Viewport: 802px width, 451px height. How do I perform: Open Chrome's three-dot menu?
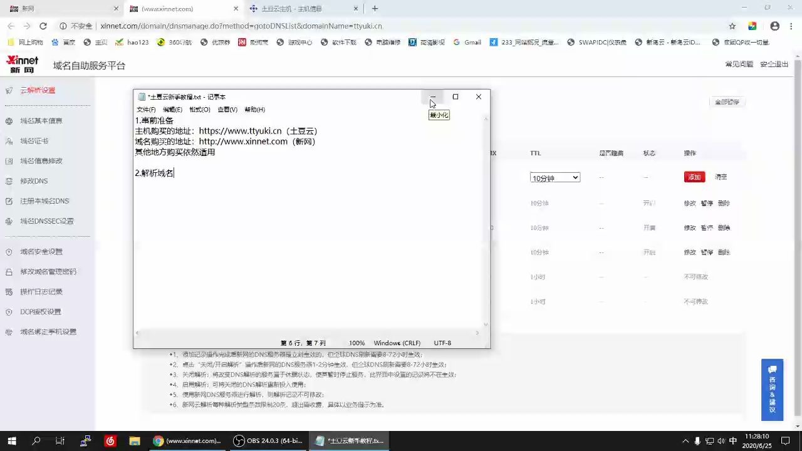point(792,26)
